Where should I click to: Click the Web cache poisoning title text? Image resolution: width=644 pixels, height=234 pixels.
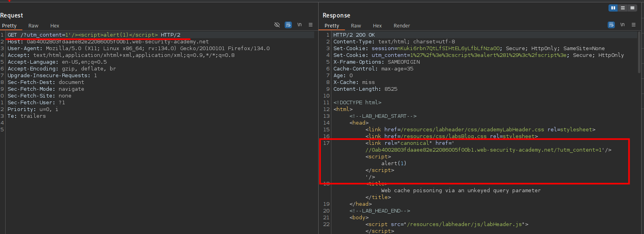[x=461, y=191]
